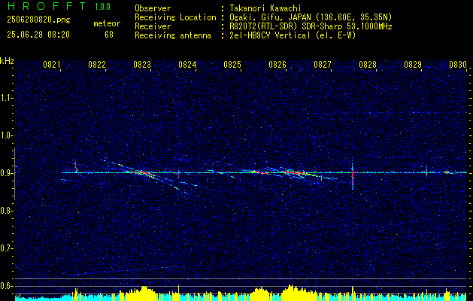Click the 1.1 kHz axis label
This screenshot has width=473, height=301.
(7, 98)
